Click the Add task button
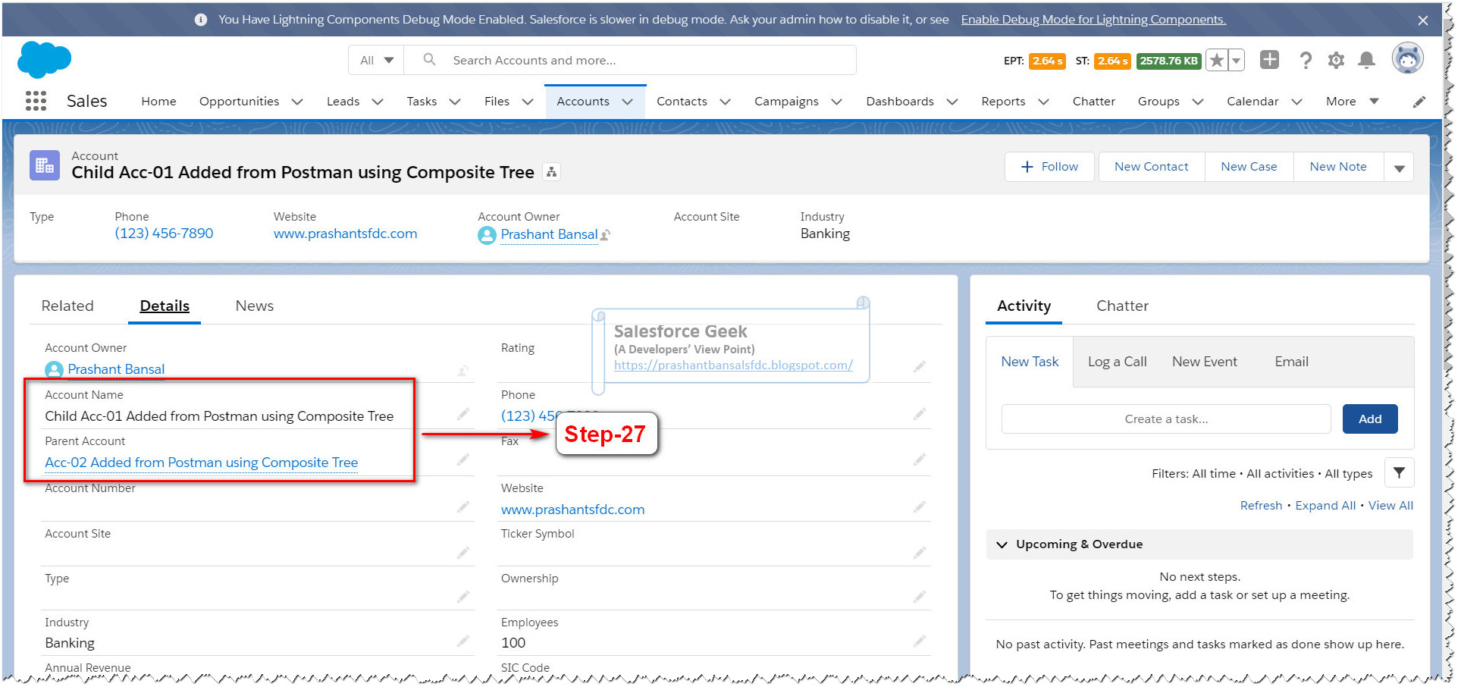This screenshot has width=1461, height=690. click(1369, 419)
